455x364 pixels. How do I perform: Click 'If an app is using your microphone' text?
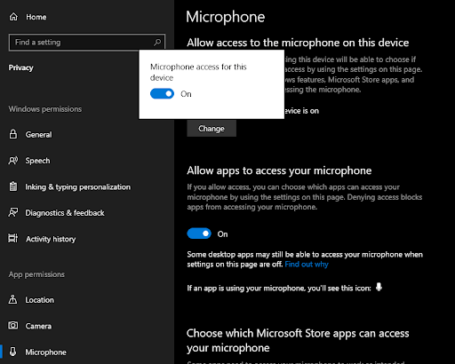279,288
